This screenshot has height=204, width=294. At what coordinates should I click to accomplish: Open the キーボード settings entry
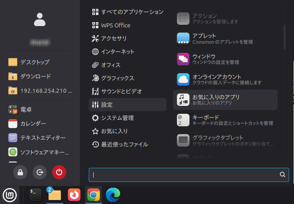[x=225, y=120]
